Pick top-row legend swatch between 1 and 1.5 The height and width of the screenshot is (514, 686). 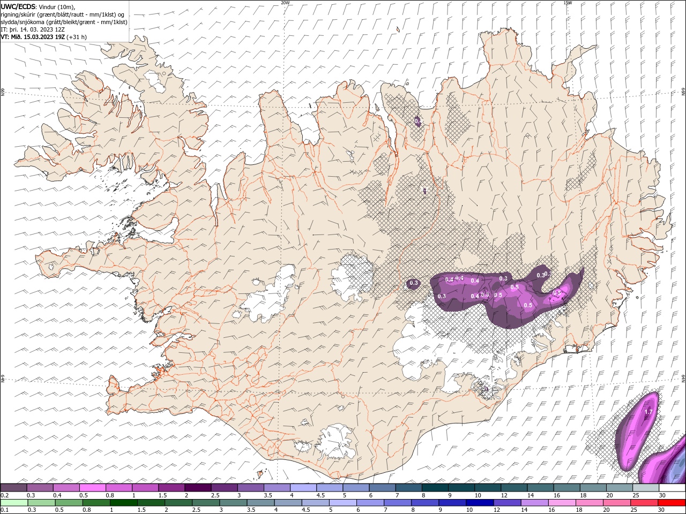[145, 488]
